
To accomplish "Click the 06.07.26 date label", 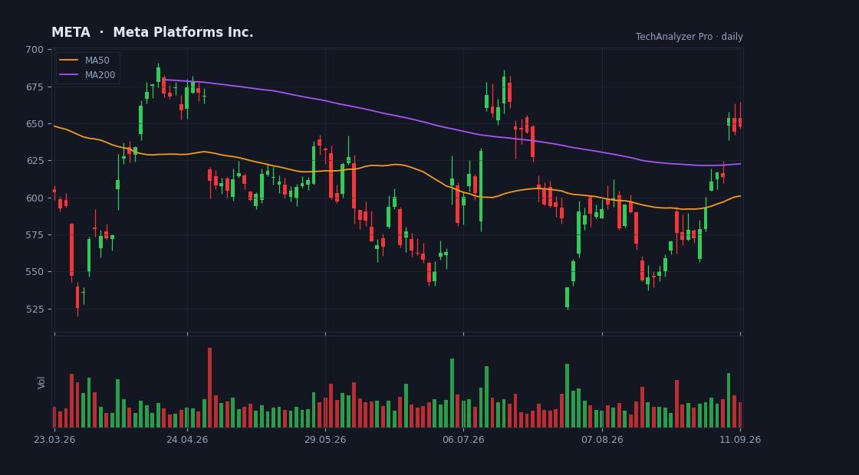I will coord(463,440).
